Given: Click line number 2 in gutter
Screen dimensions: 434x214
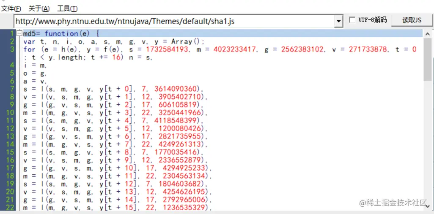Looking at the screenshot, I should pos(12,42).
